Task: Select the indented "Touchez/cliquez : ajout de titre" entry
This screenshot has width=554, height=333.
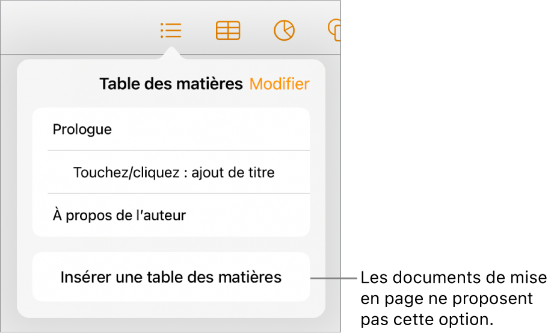Action: pos(173,173)
